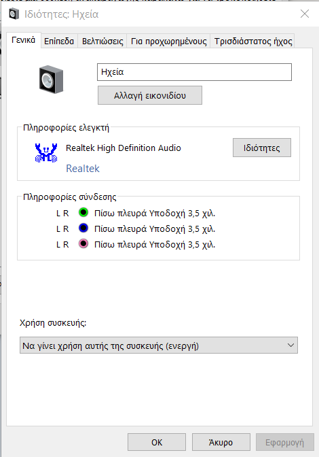The height and width of the screenshot is (457, 319).
Task: Click the pink rear jack indicator
Action: pyautogui.click(x=83, y=243)
